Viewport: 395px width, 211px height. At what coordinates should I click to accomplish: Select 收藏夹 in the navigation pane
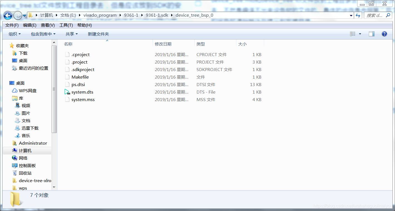pyautogui.click(x=22, y=46)
